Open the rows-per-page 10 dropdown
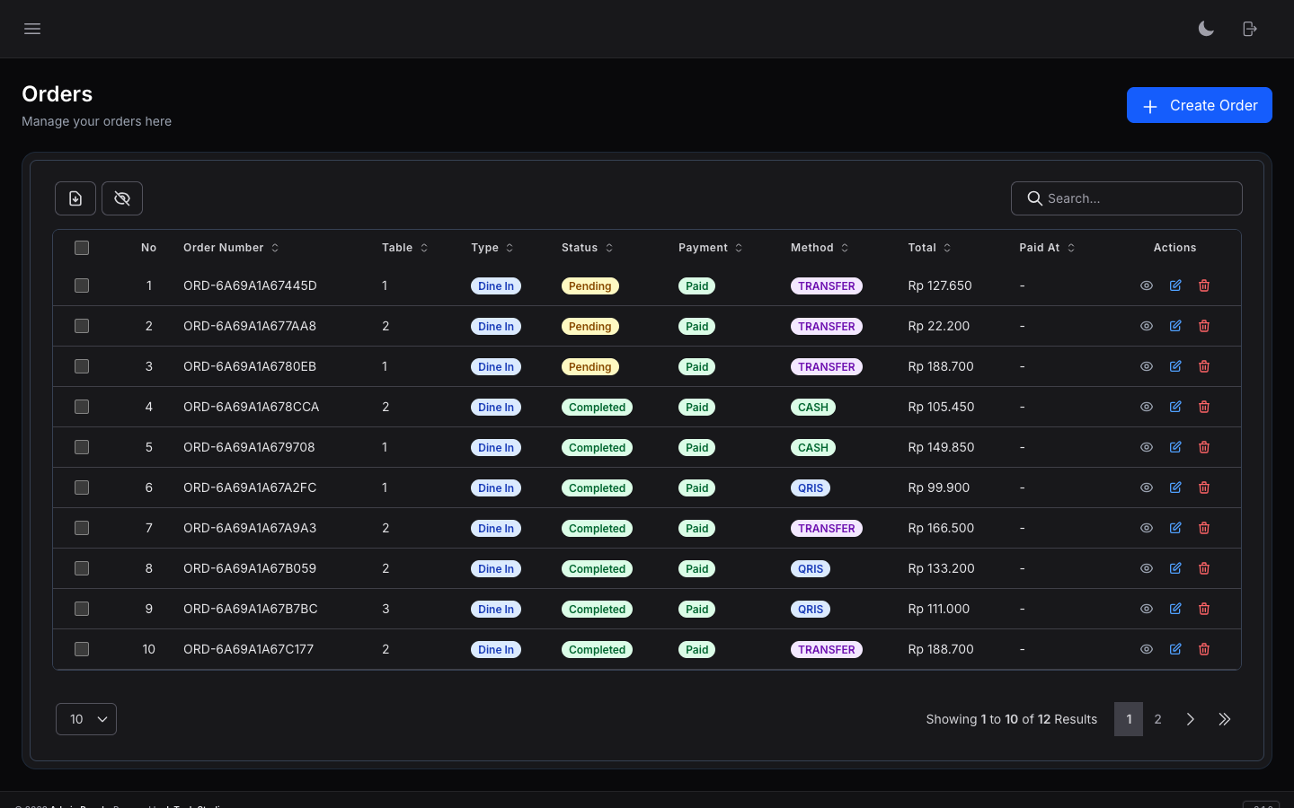1294x808 pixels. pyautogui.click(x=86, y=719)
